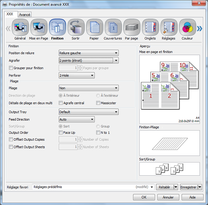Open the Général settings icon
This screenshot has width=208, height=205.
coord(20,27)
